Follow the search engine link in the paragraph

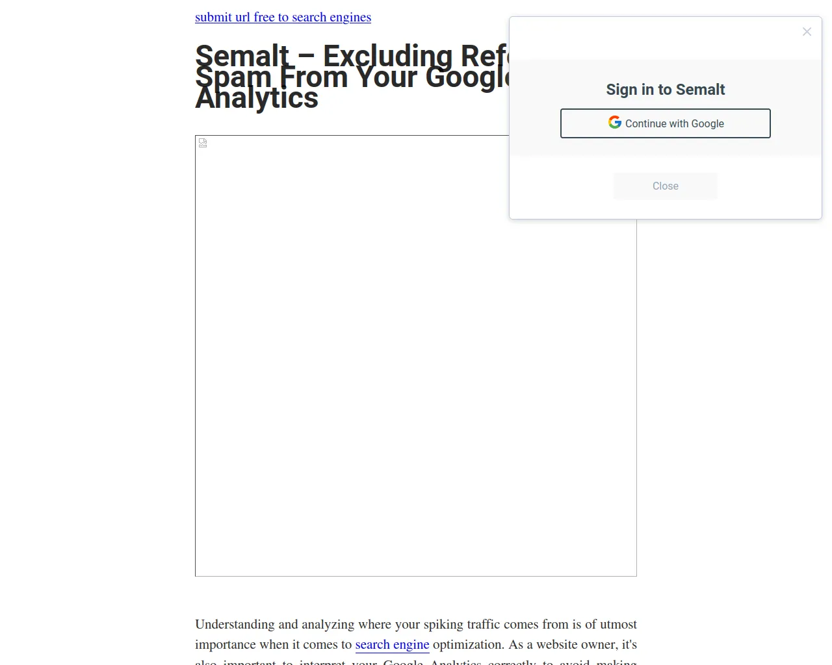(x=392, y=645)
